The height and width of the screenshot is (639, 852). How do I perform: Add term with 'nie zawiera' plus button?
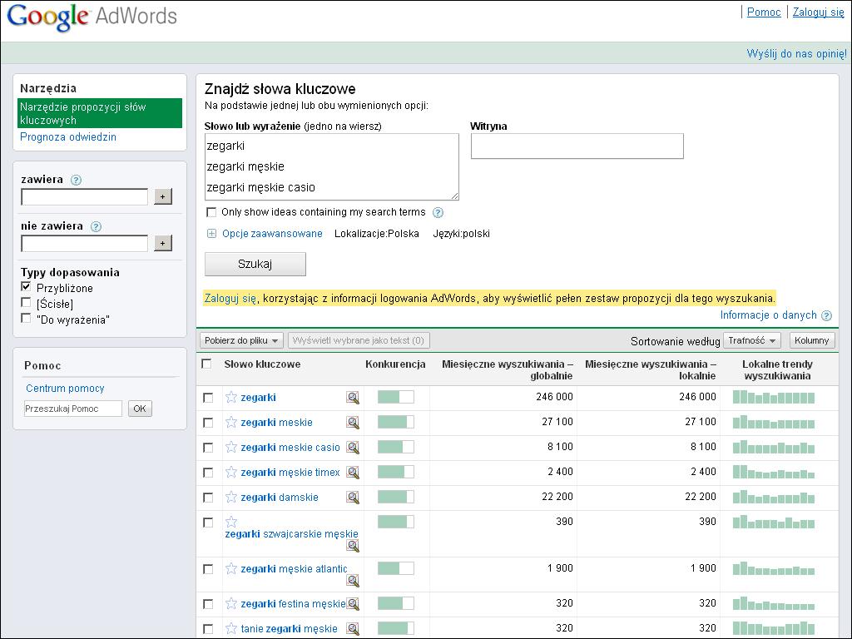162,244
